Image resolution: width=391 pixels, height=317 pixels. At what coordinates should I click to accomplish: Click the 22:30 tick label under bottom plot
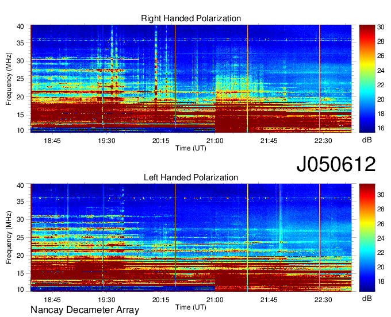coord(323,300)
